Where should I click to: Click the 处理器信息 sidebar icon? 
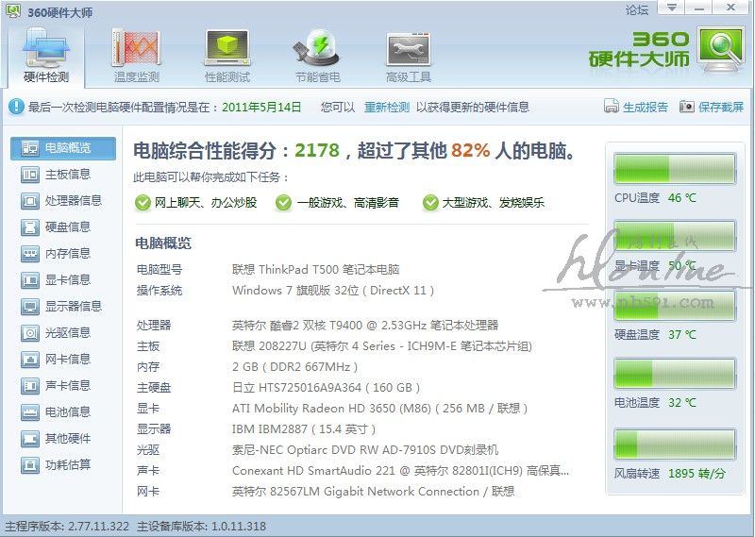(30, 201)
